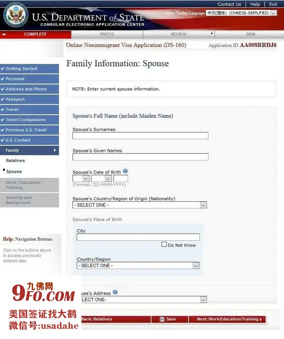Screen dimensions: 284x339
Task: Click the birthplace City input field
Action: 138,237
